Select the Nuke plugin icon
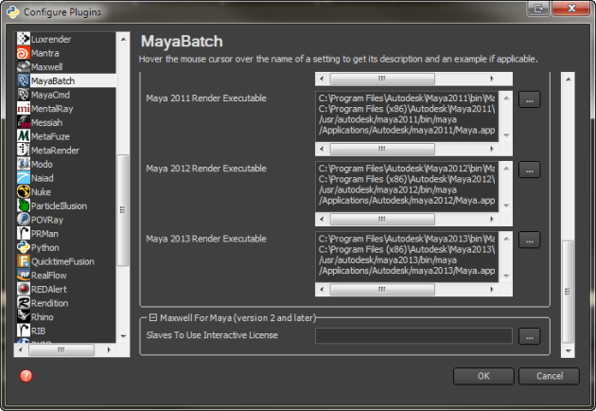Viewport: 596px width, 411px height. 24,192
